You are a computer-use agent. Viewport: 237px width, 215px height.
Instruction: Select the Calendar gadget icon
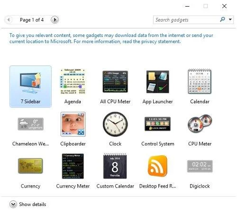coord(200,81)
